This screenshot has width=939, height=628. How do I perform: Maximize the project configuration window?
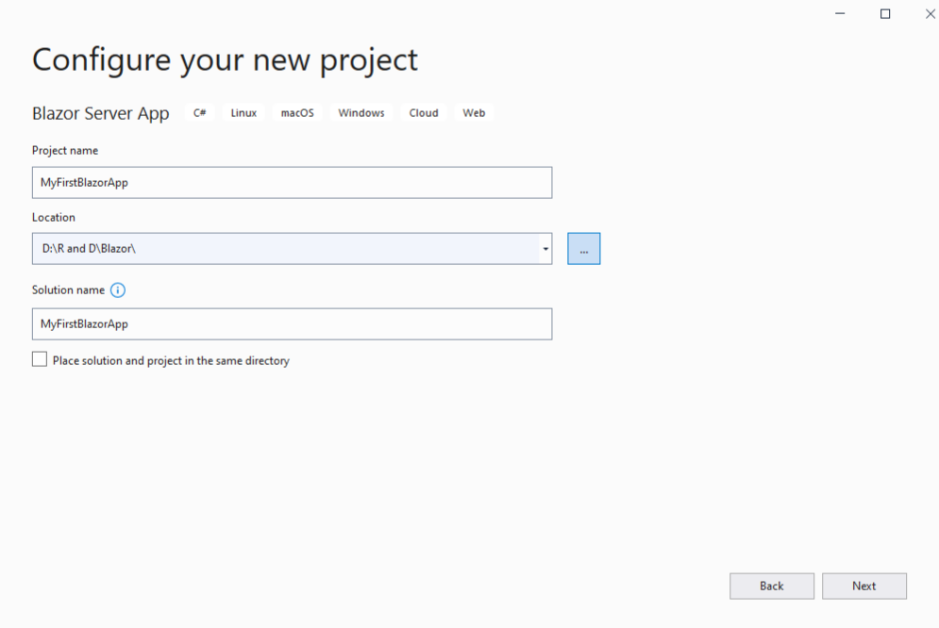885,13
